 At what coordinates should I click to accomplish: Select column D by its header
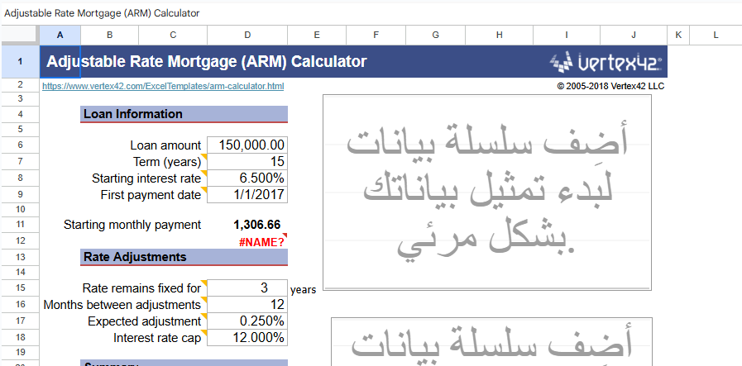click(247, 35)
